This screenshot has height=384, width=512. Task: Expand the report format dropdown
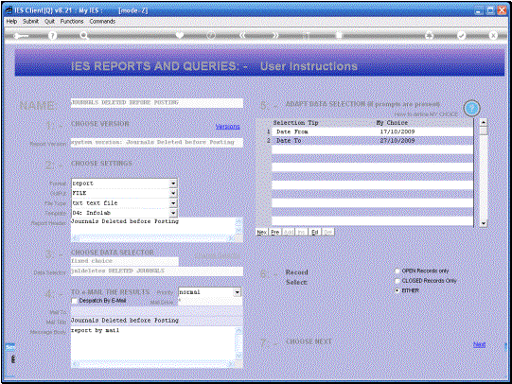click(173, 183)
